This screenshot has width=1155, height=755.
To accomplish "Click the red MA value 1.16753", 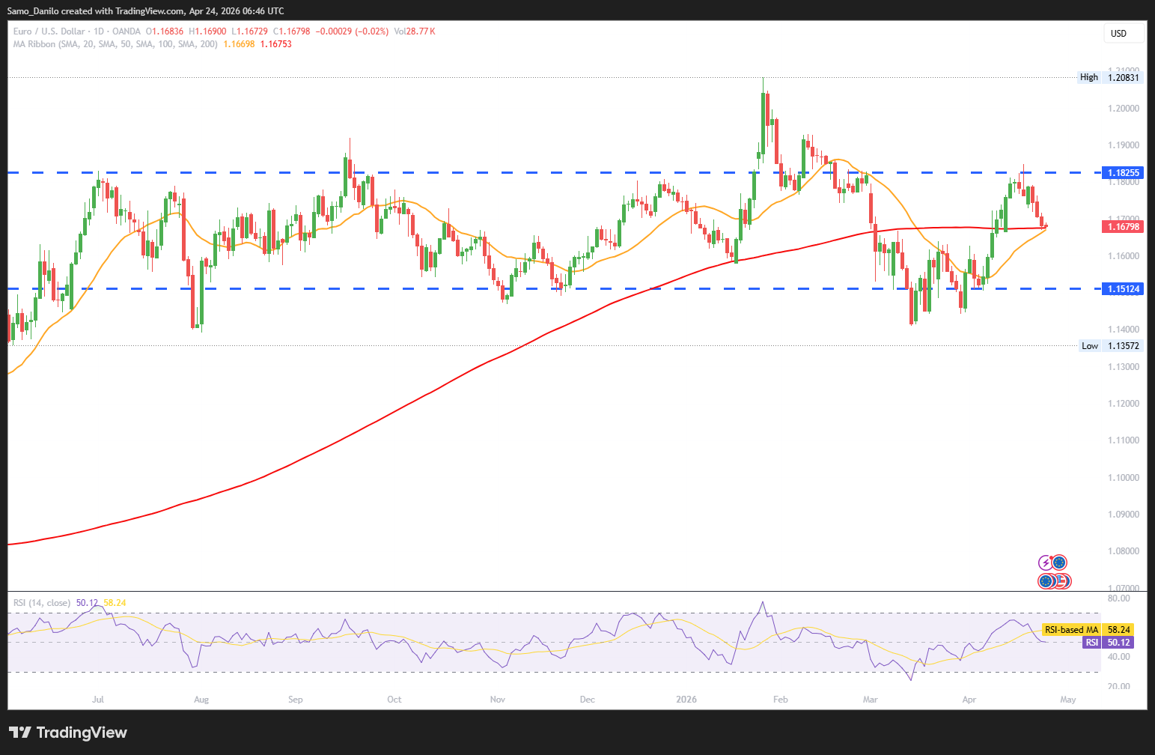I will pos(275,44).
